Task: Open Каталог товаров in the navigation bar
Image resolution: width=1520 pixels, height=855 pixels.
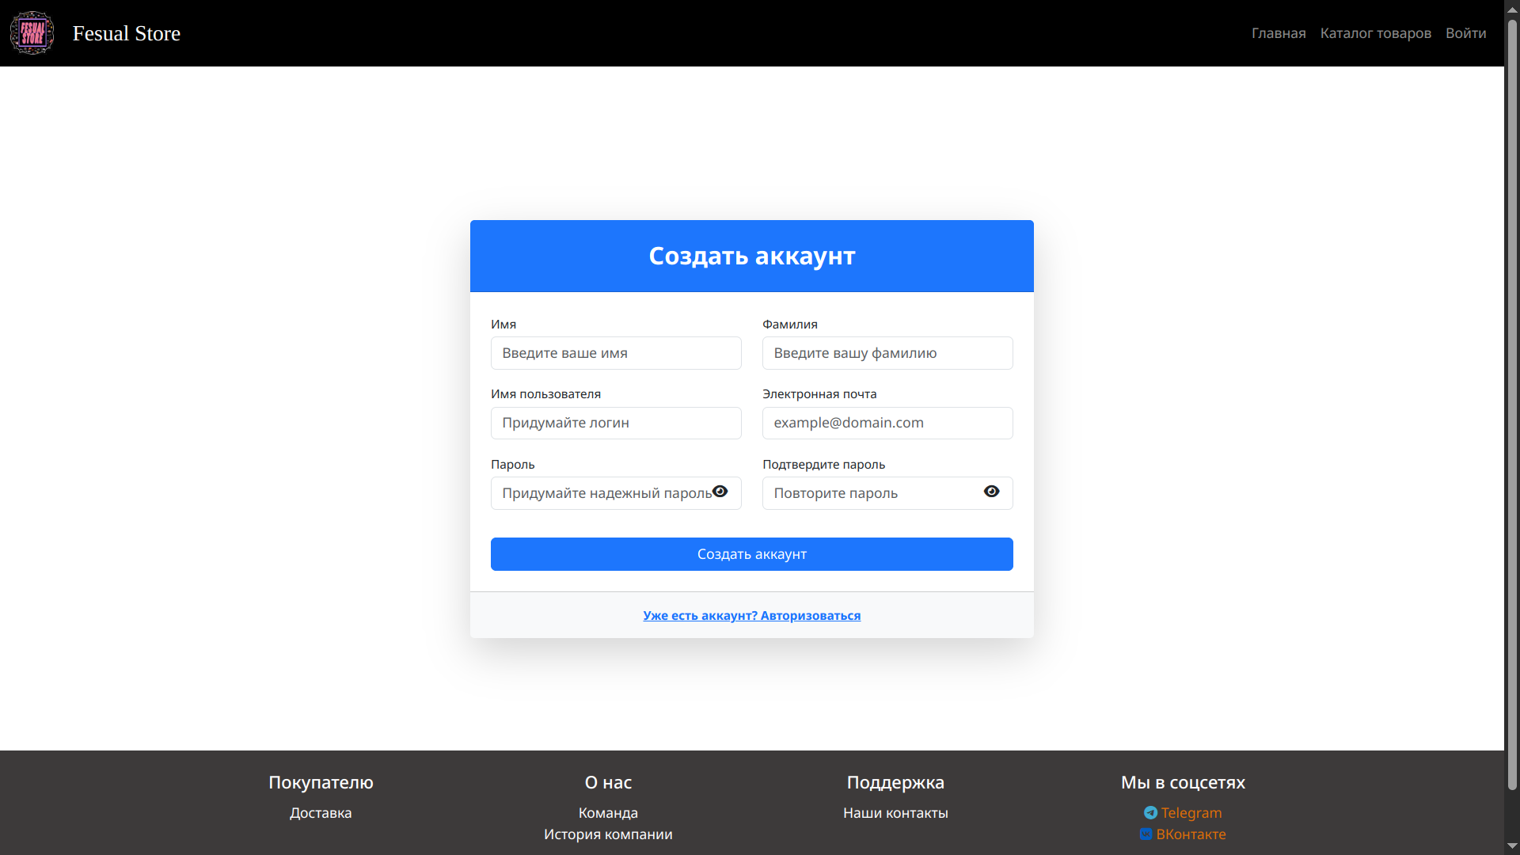Action: [x=1375, y=33]
